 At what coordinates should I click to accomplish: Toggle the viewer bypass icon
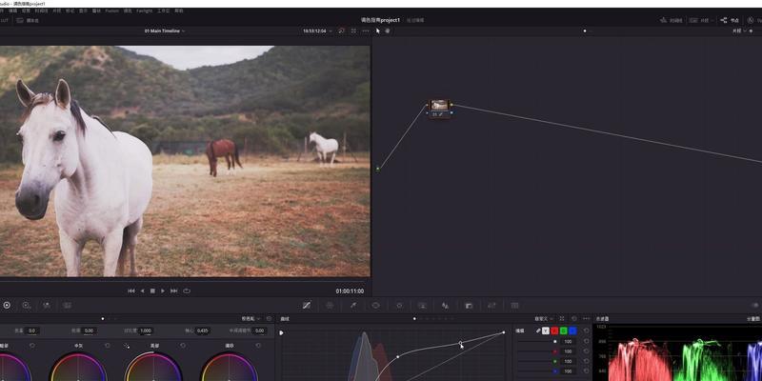(341, 30)
